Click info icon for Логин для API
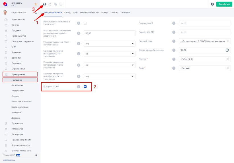Screen dimensions: 234x163 click(x=174, y=23)
